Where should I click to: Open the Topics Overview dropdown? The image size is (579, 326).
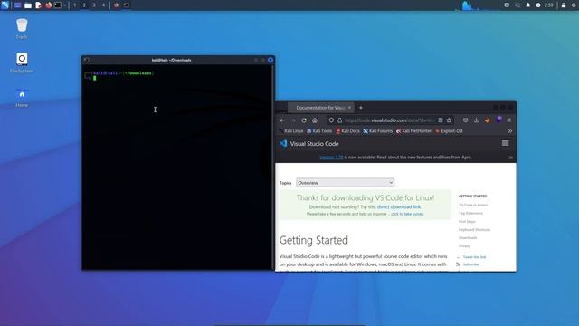coord(345,183)
